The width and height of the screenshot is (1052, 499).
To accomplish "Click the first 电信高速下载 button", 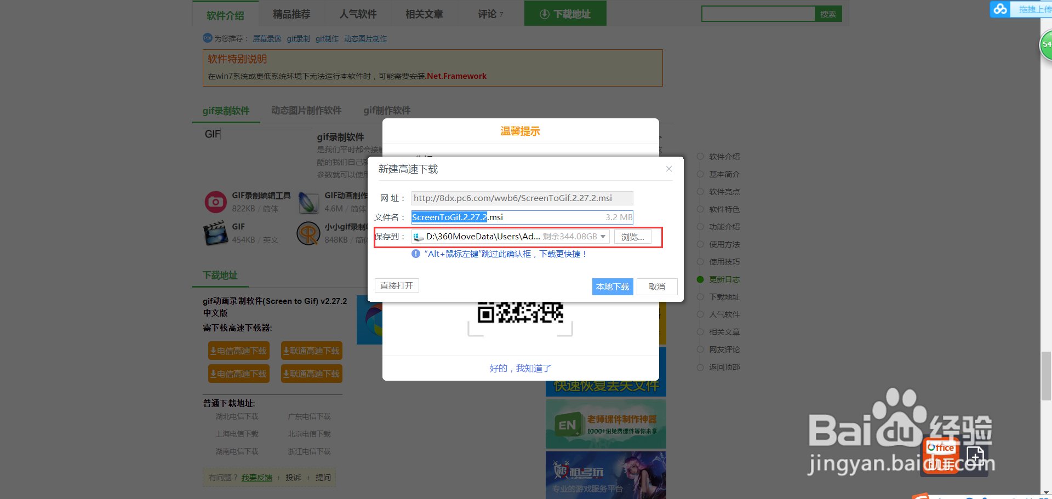I will [239, 351].
